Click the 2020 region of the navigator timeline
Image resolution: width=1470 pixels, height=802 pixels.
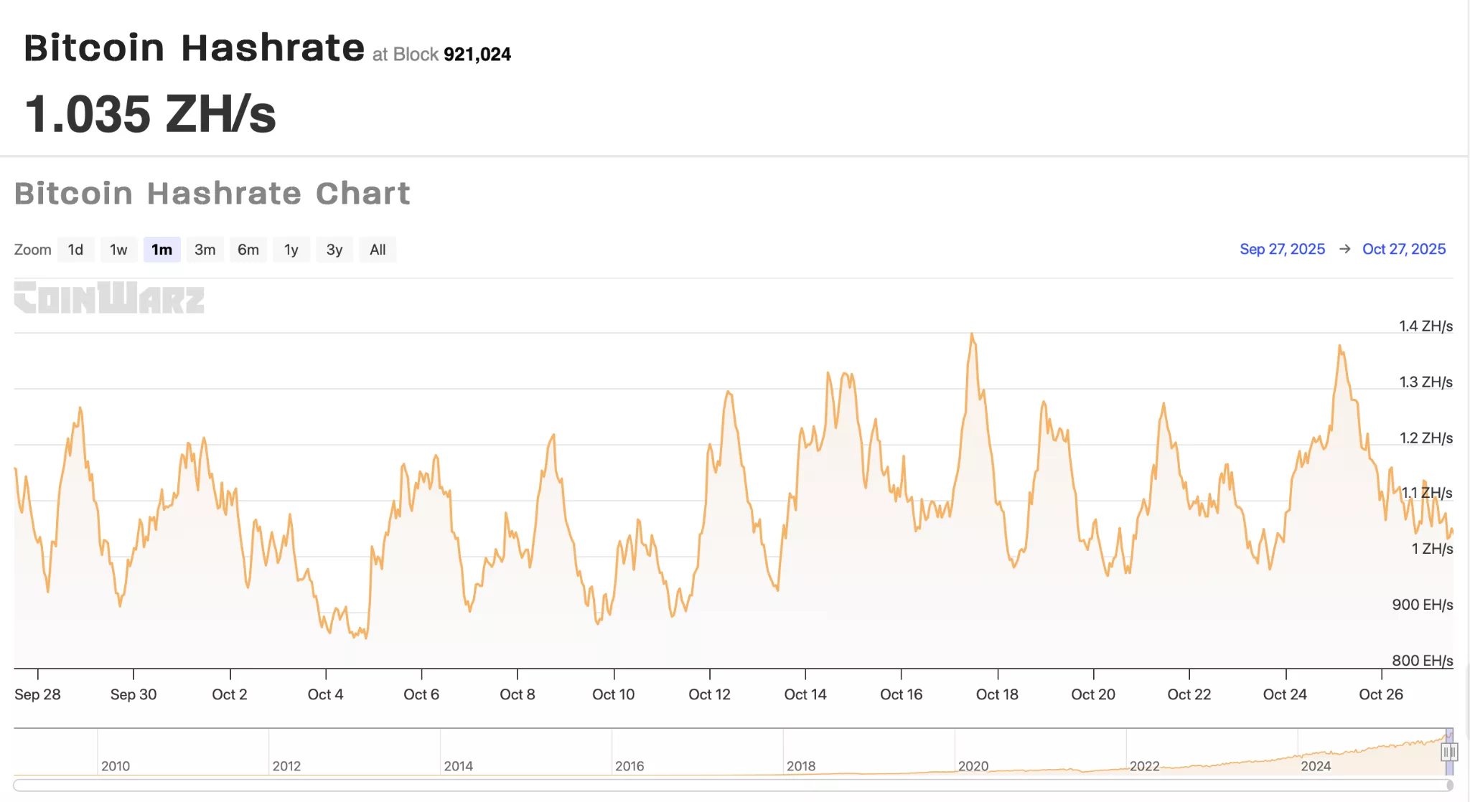[974, 765]
